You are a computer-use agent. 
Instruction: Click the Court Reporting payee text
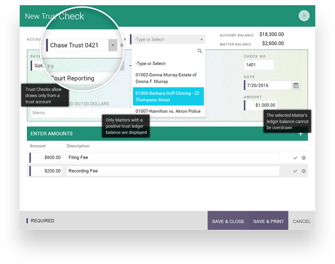coord(73,78)
